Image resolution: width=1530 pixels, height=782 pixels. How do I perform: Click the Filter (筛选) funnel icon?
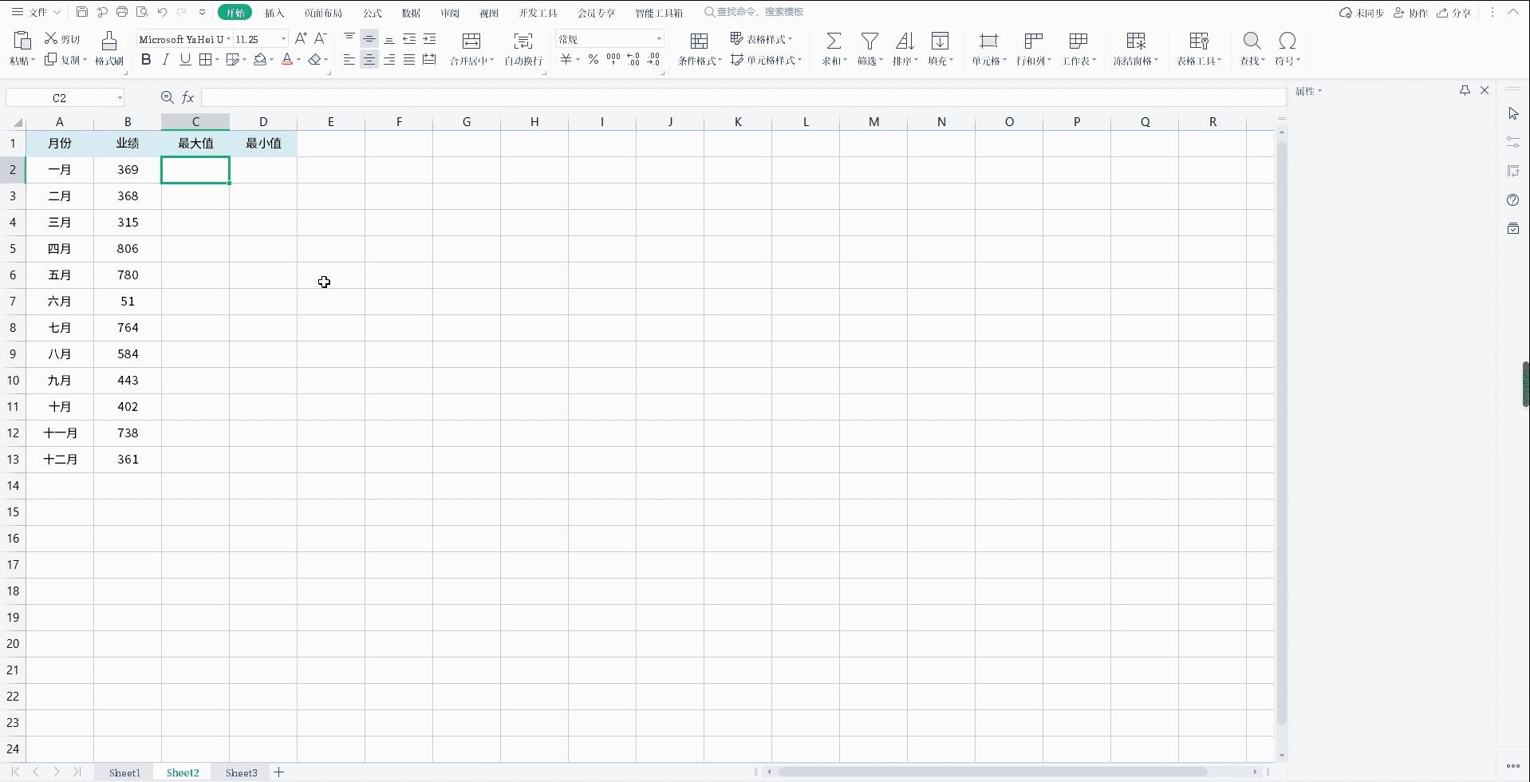[869, 41]
